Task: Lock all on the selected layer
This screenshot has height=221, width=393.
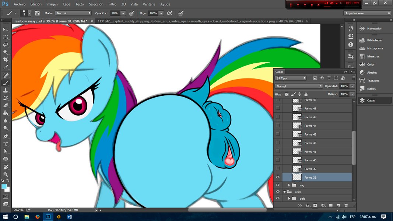Action: tap(306, 94)
